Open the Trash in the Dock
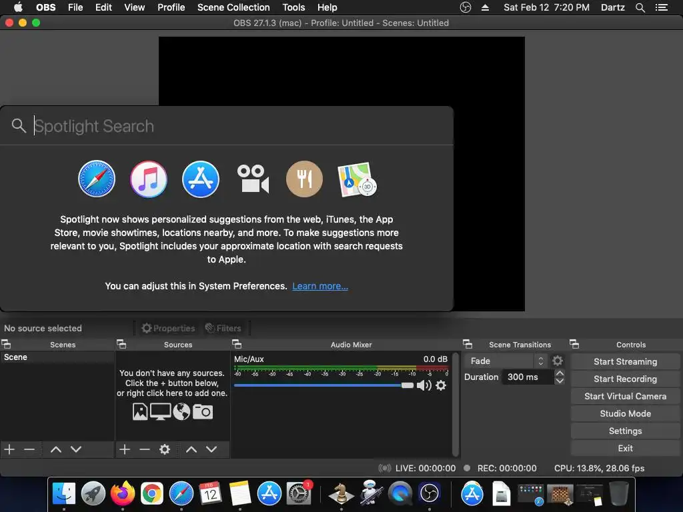The width and height of the screenshot is (683, 512). (x=618, y=493)
